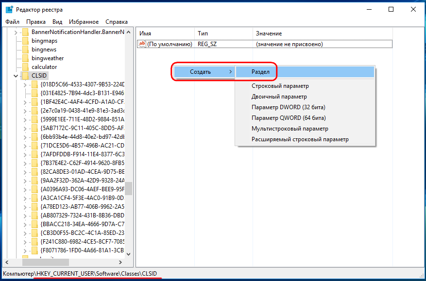Click the REG_SZ type cell

[x=207, y=44]
